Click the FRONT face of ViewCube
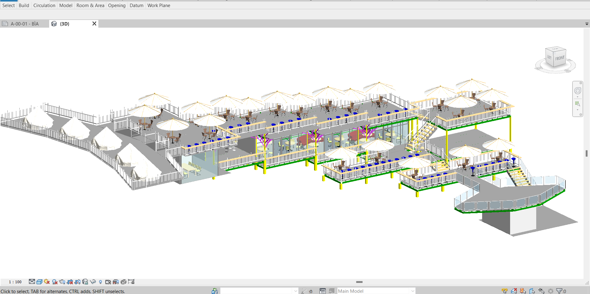 560,58
